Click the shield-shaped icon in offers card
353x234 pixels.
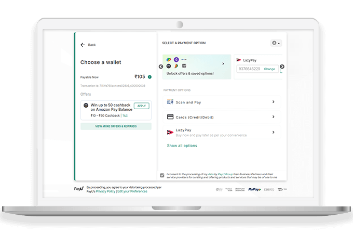(x=184, y=66)
